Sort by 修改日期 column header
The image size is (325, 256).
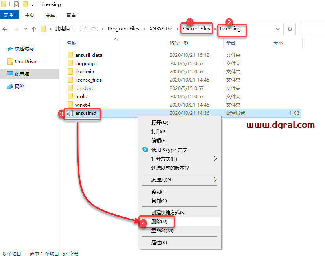179,43
